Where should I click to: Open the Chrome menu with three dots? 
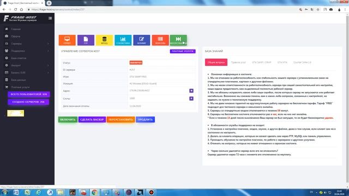(345, 10)
